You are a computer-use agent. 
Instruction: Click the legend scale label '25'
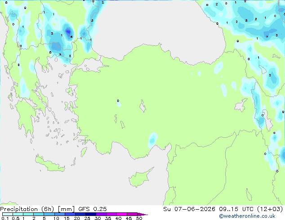87,218
